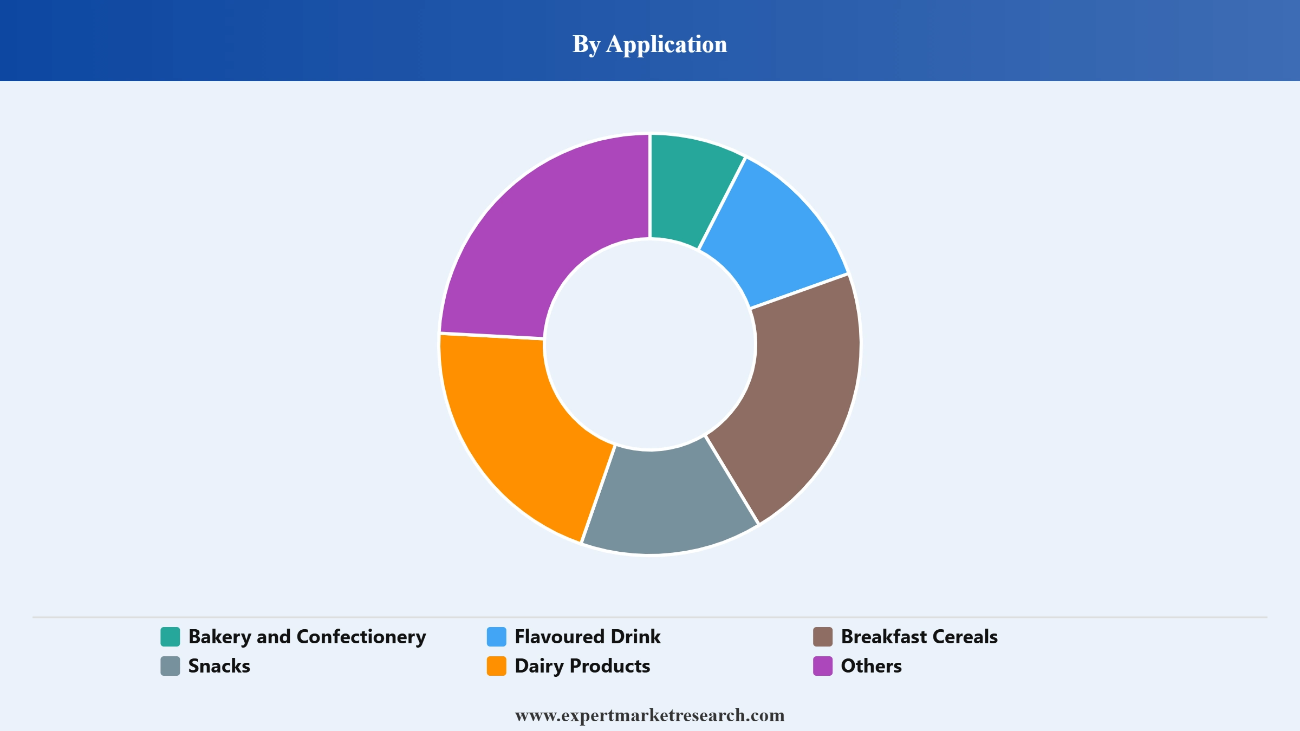Toggle the Breakfast Cereals legend label
Image resolution: width=1300 pixels, height=731 pixels.
point(919,637)
